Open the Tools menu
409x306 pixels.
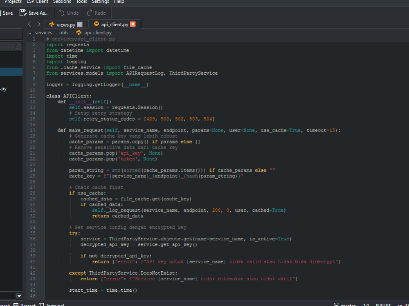[x=82, y=2]
